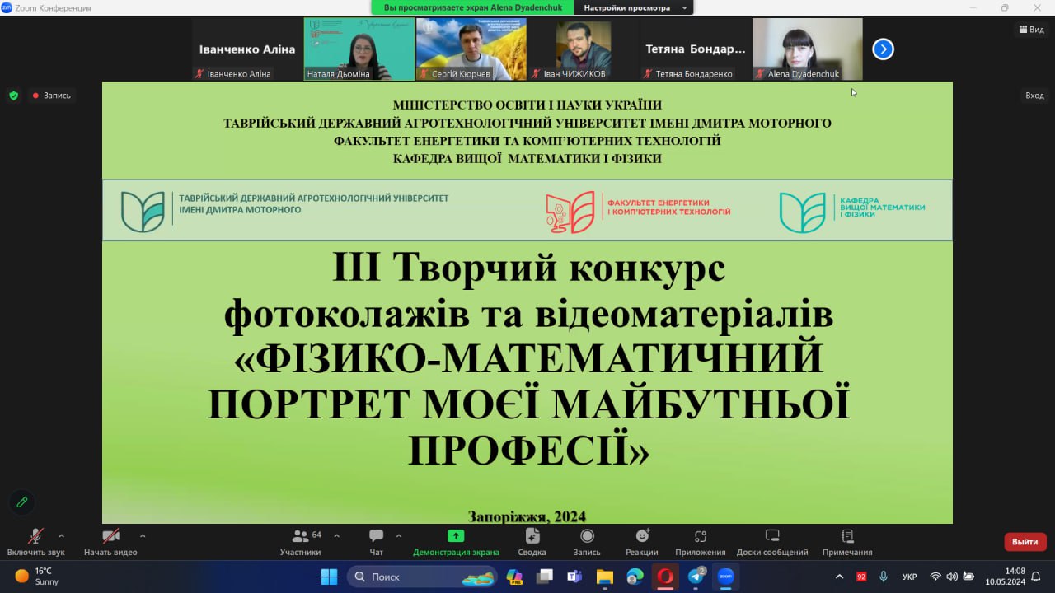Open the Реакции reactions picker
The height and width of the screenshot is (593, 1055).
pos(642,542)
